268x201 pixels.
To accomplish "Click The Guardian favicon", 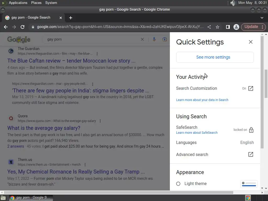I will (11, 51).
